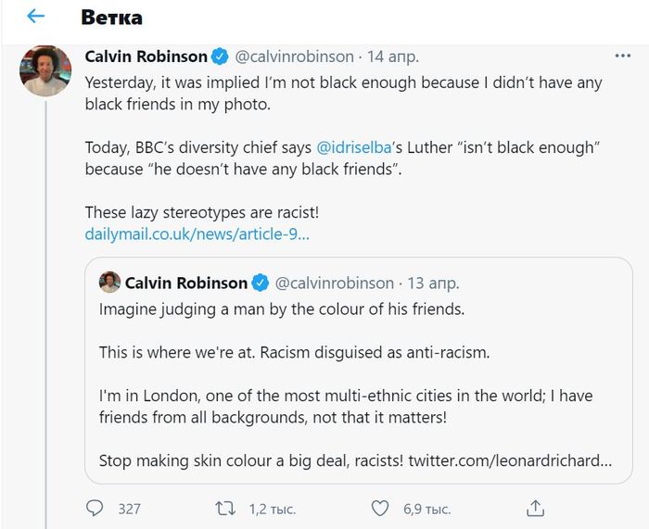The image size is (649, 529).
Task: Click Calvin Robinson name in main tweet
Action: click(x=145, y=57)
